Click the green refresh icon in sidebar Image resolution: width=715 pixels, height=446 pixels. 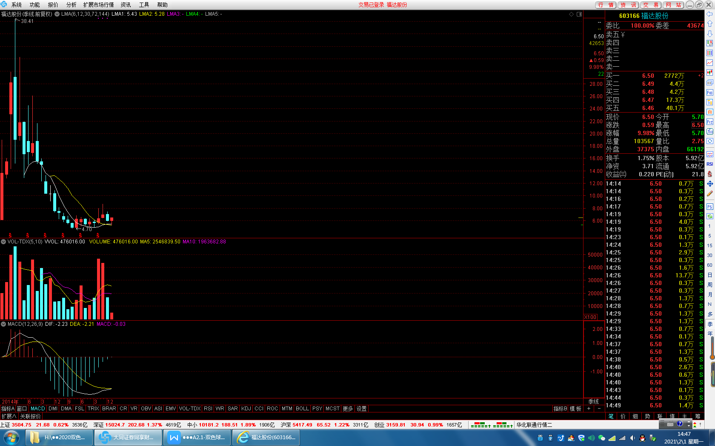tap(709, 216)
